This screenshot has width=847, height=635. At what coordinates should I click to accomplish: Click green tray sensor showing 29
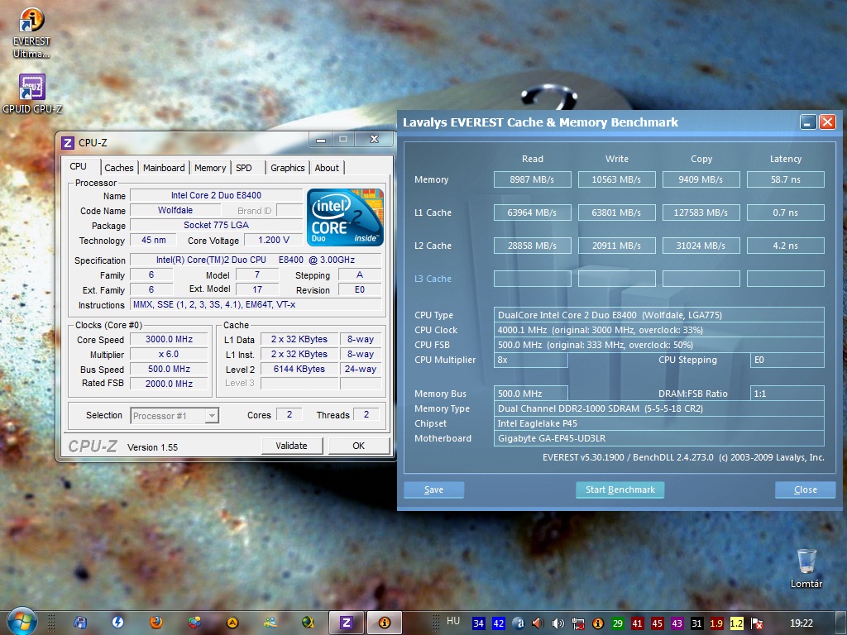[617, 623]
